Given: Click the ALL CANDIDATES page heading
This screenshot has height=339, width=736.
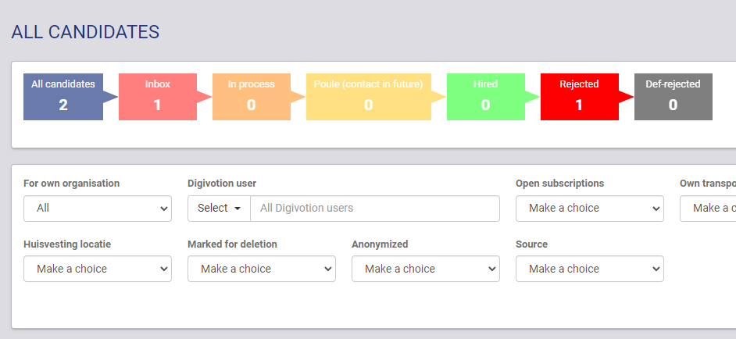Looking at the screenshot, I should pyautogui.click(x=85, y=32).
